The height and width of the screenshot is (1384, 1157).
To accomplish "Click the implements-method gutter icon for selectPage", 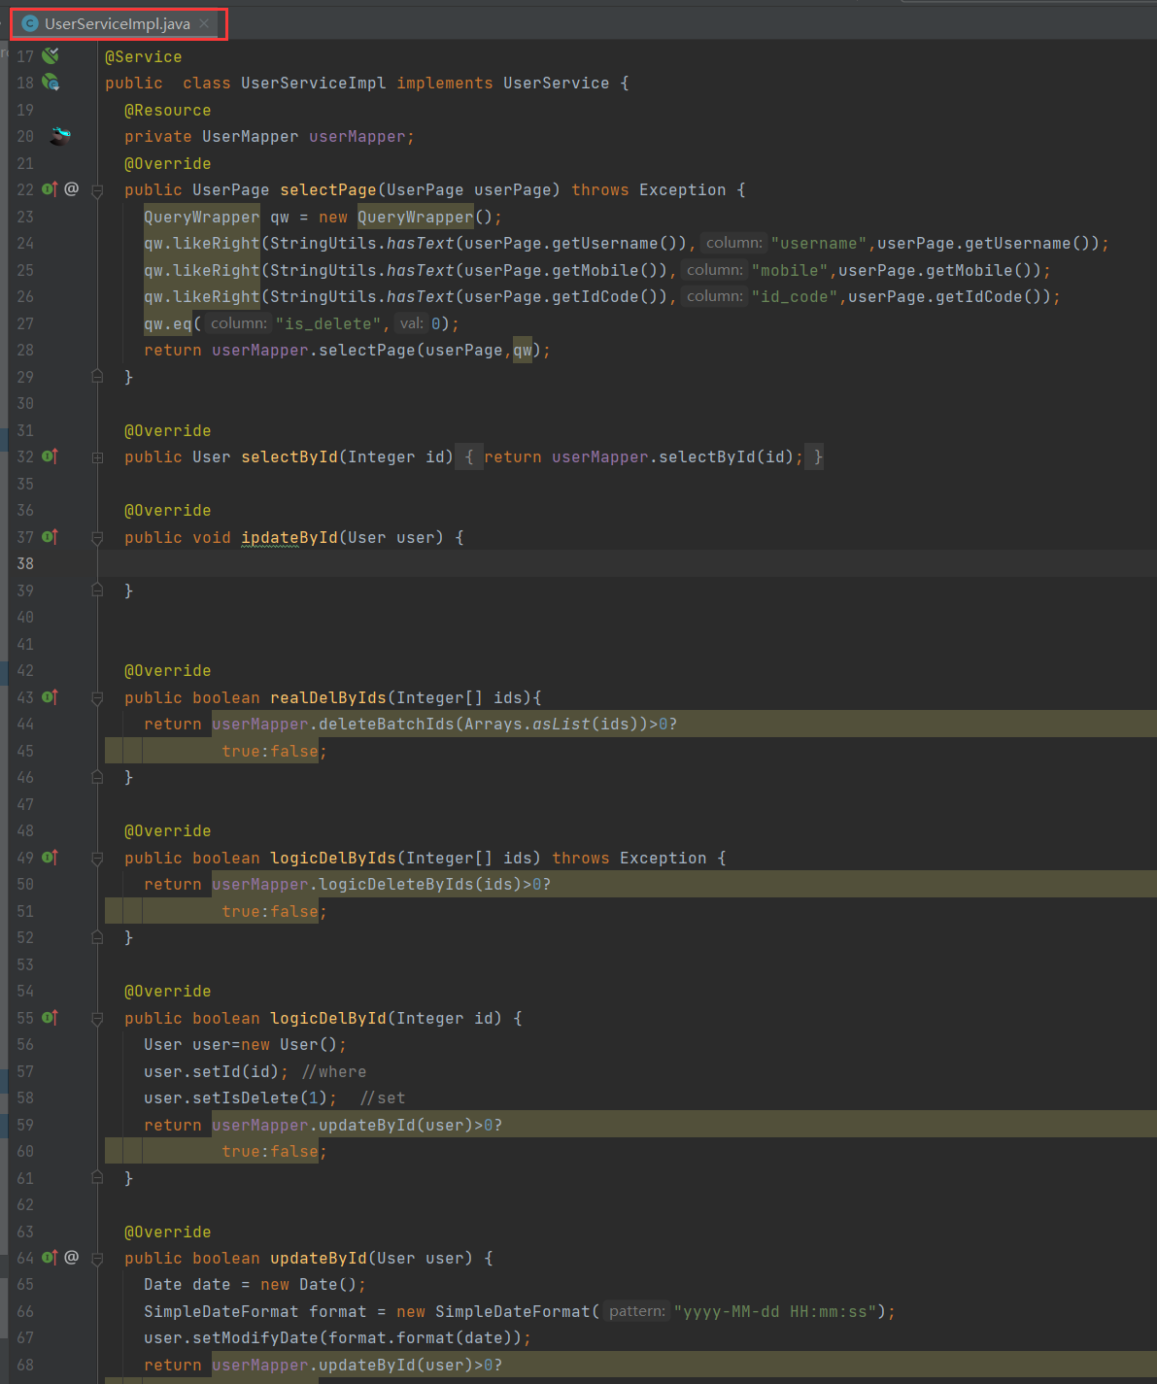I will tap(51, 189).
